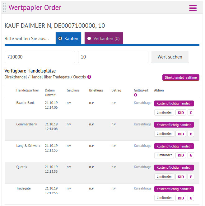Click Kostenpflichtig handeln for Lang & Schwarz

174,146
